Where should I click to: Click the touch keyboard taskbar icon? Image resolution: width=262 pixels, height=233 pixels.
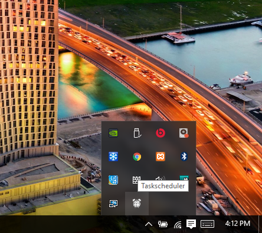coord(207,224)
